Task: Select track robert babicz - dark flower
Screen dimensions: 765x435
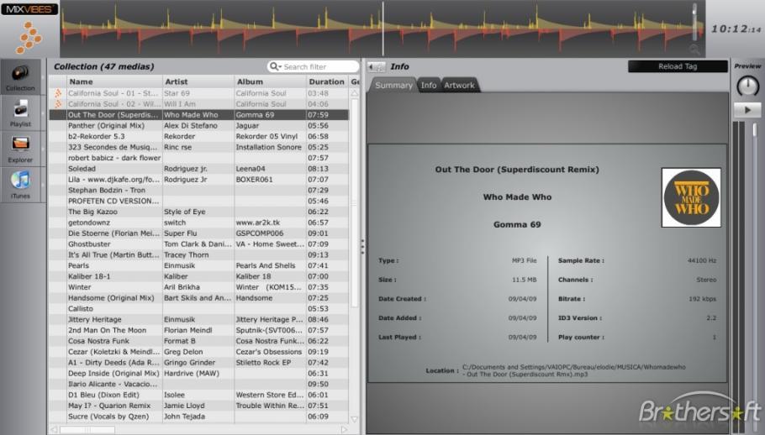Action: point(199,158)
